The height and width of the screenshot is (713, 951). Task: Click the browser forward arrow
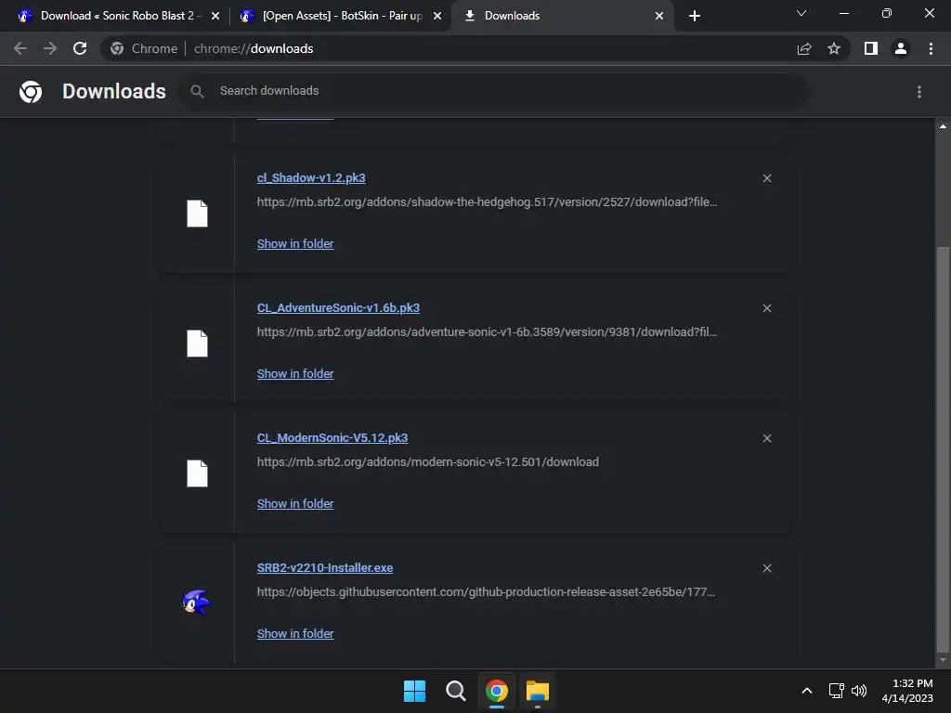click(50, 48)
